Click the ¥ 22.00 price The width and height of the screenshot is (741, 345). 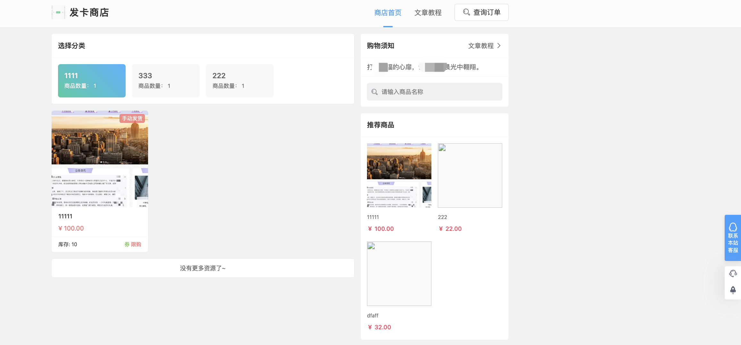(450, 229)
